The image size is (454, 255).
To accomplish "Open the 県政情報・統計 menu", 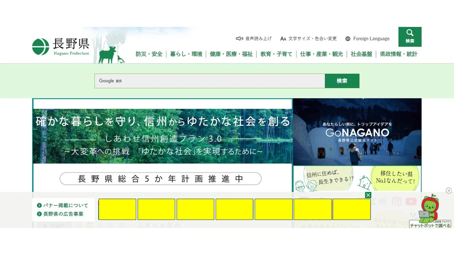I will coord(399,54).
